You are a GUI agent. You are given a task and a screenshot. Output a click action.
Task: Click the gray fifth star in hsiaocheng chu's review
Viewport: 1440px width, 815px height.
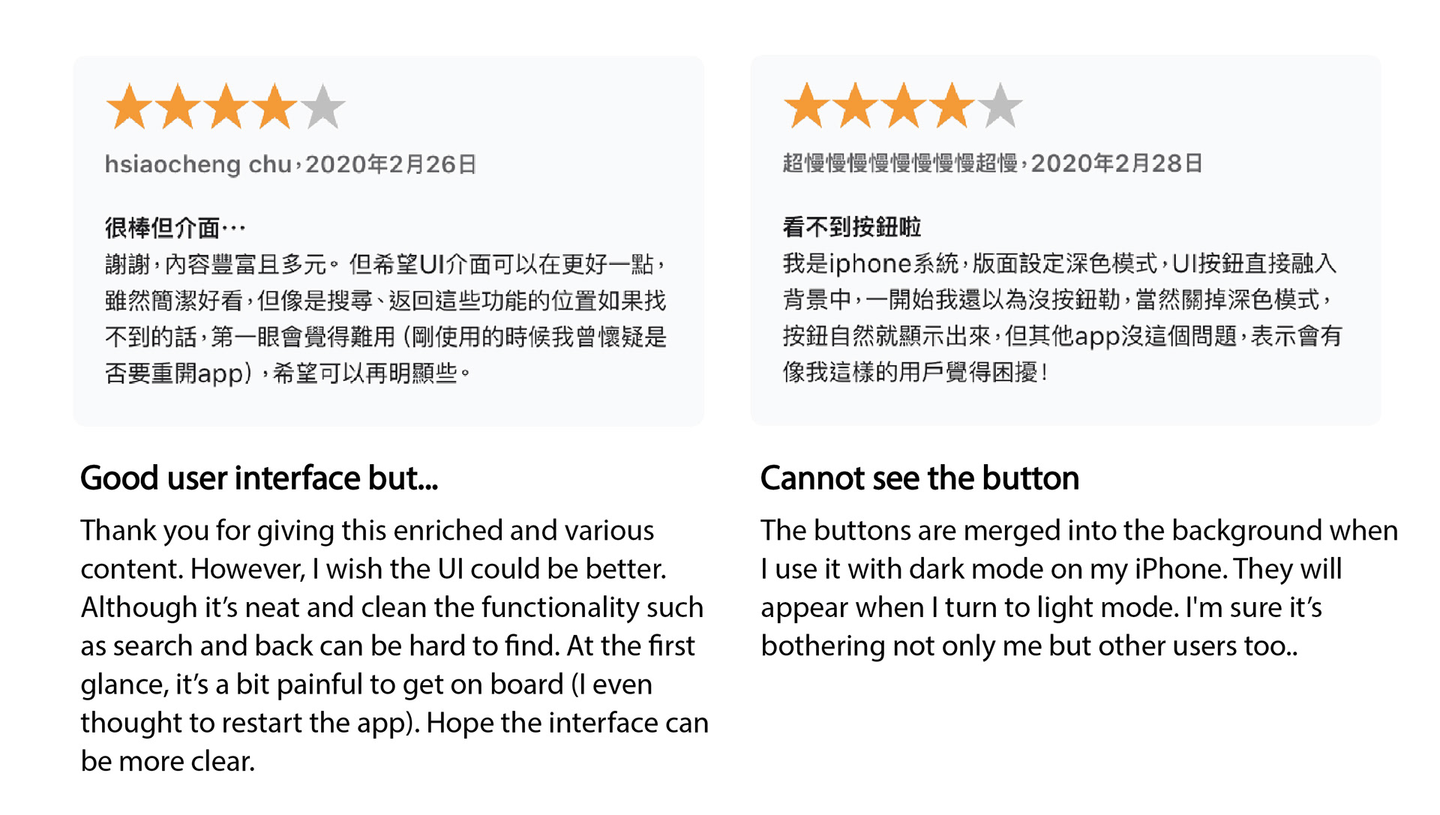coord(323,107)
